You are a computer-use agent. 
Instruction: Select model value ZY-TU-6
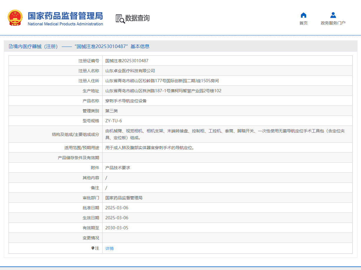click(113, 121)
